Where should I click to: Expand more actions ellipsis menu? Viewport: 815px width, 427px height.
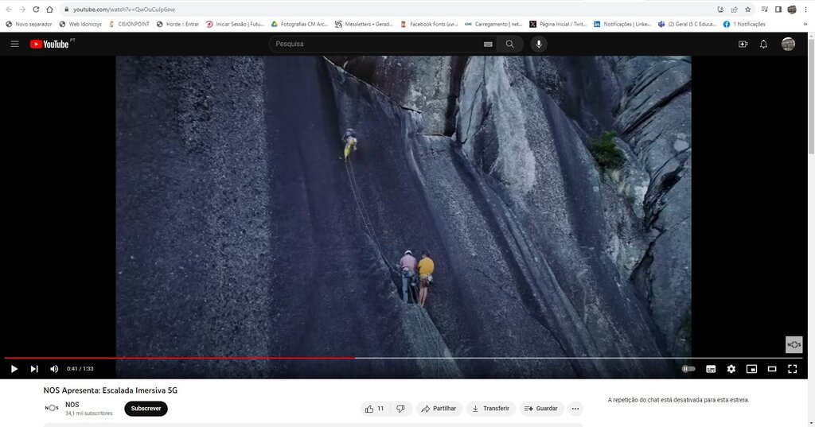tap(575, 409)
